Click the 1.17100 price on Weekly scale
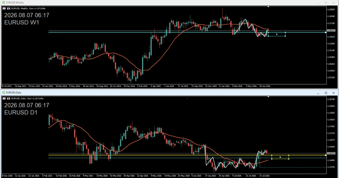 point(331,23)
